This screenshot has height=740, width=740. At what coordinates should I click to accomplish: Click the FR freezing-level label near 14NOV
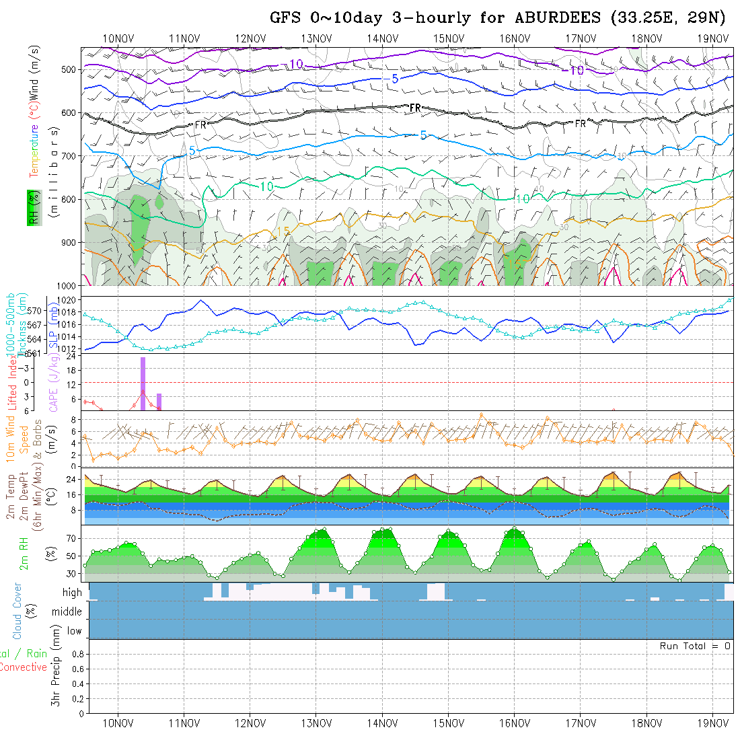pos(415,108)
